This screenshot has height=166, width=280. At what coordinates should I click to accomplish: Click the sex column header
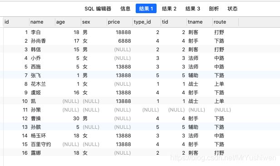94,22
